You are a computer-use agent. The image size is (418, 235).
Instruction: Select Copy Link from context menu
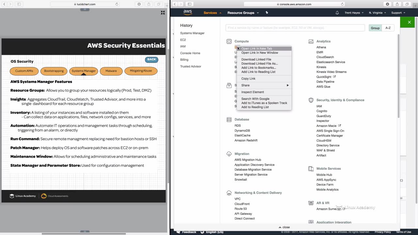(x=264, y=79)
